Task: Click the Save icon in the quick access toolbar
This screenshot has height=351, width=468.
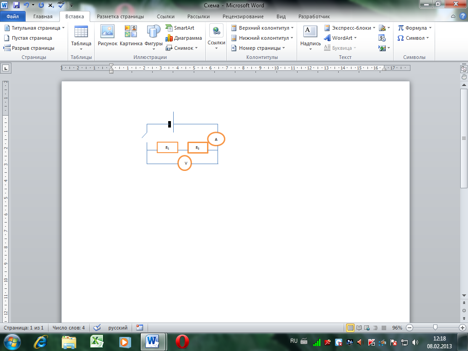Action: coord(16,5)
